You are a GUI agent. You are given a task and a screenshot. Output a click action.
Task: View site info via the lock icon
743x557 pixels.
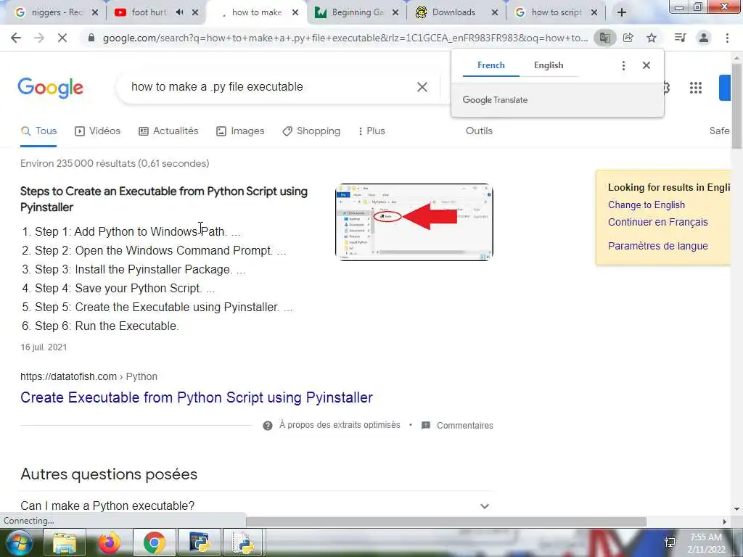[x=91, y=38]
